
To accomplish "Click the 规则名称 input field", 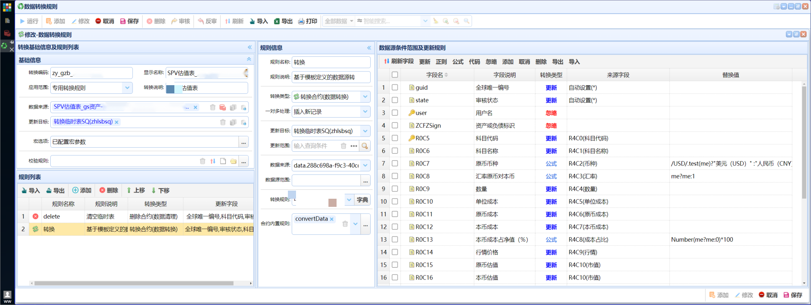I will tap(331, 62).
